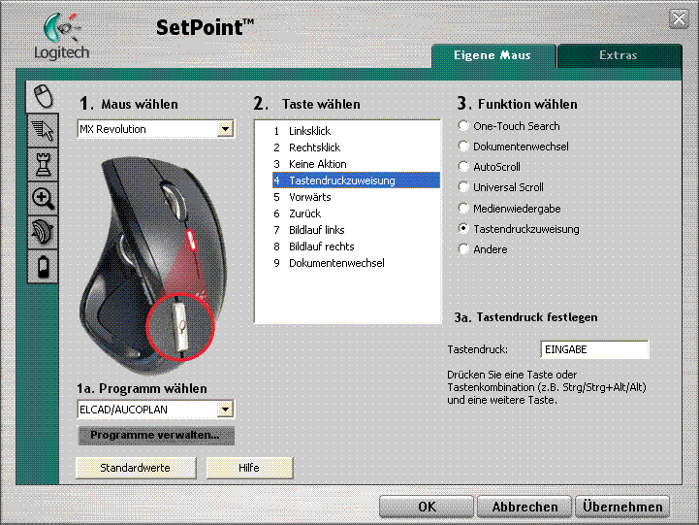Switch to the Eigene Maus tab
This screenshot has height=525, width=699.
tap(493, 55)
